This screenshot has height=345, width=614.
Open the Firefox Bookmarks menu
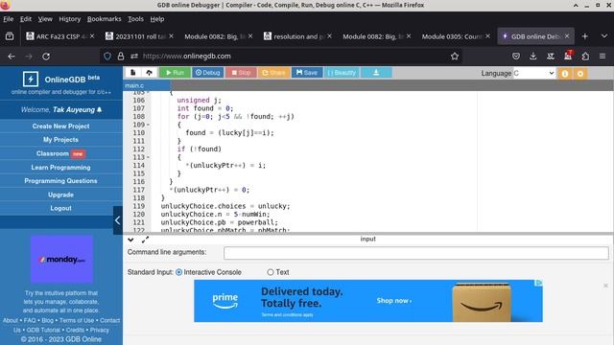coord(105,19)
